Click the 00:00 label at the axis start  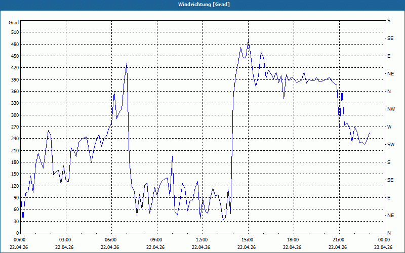point(19,240)
